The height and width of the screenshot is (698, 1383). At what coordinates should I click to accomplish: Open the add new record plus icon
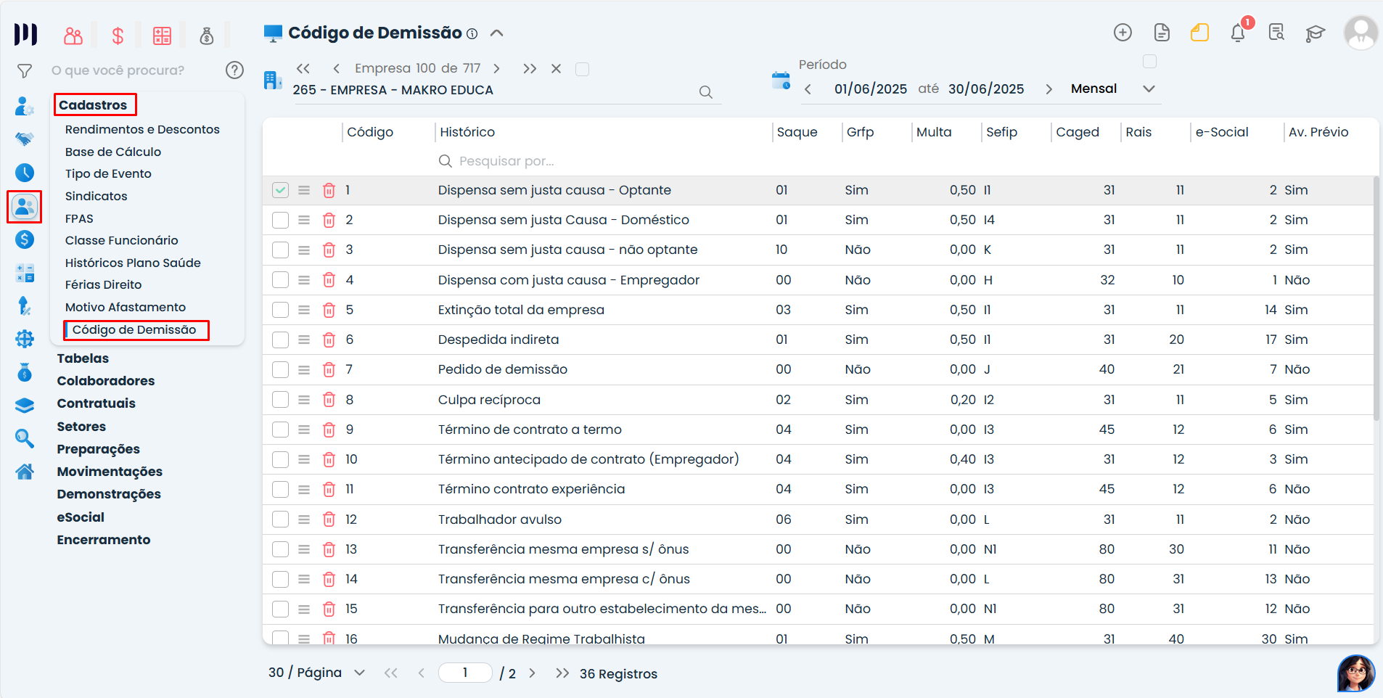(x=1122, y=33)
